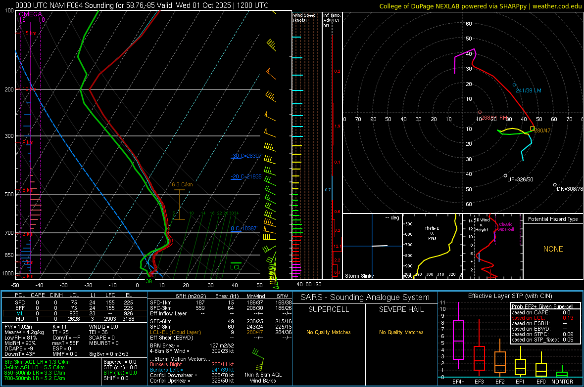Select the highlighted ML parcel row
This screenshot has height=387, width=584.
tap(74, 313)
